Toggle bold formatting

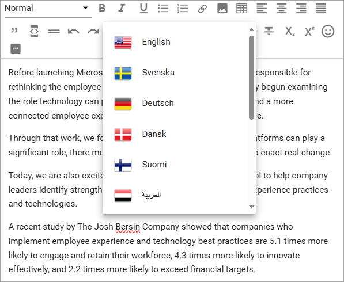(102, 8)
